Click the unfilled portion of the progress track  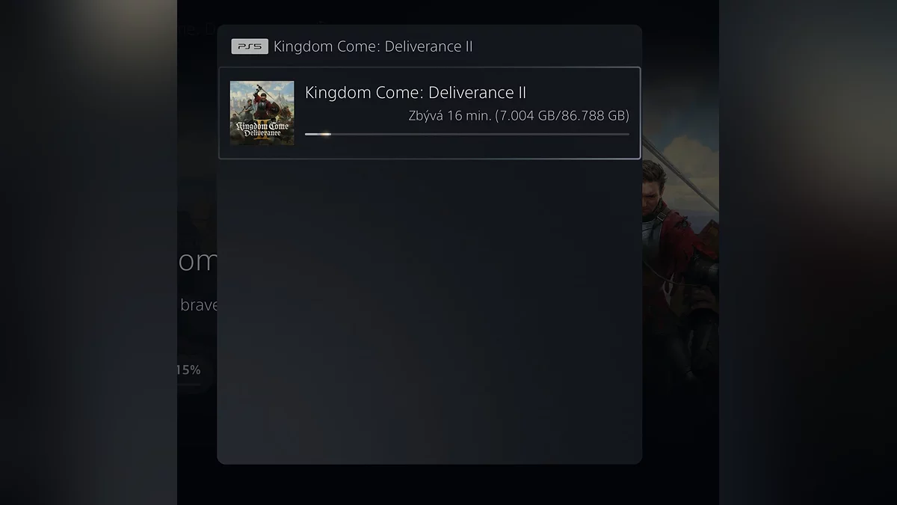click(480, 134)
